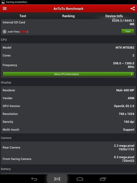Screen dimensions: 137x183
Task: Tap the Resolution 768 x 1024 row
Action: [x=68, y=114]
